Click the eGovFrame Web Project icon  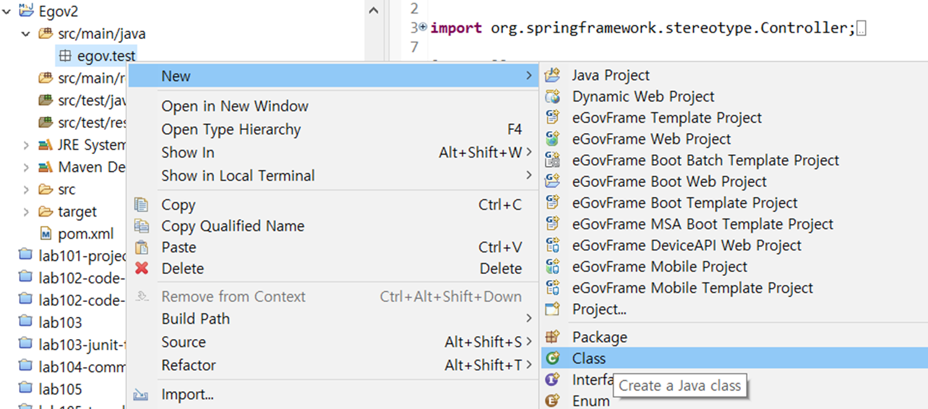(552, 139)
